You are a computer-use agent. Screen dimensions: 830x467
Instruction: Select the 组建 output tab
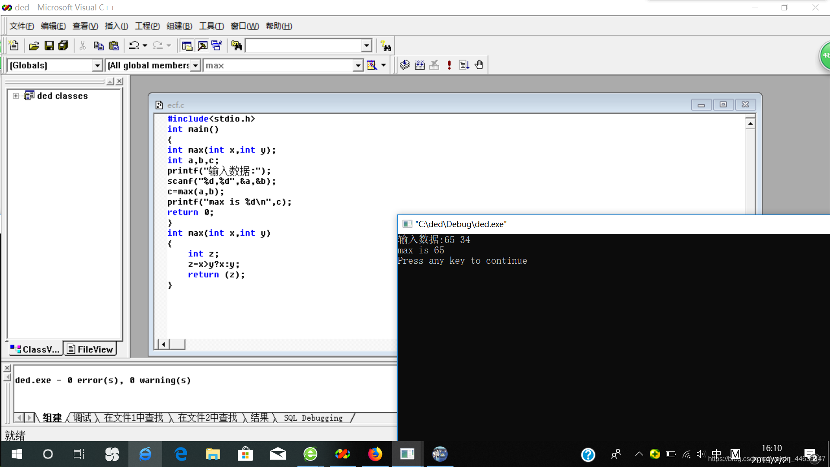(52, 418)
